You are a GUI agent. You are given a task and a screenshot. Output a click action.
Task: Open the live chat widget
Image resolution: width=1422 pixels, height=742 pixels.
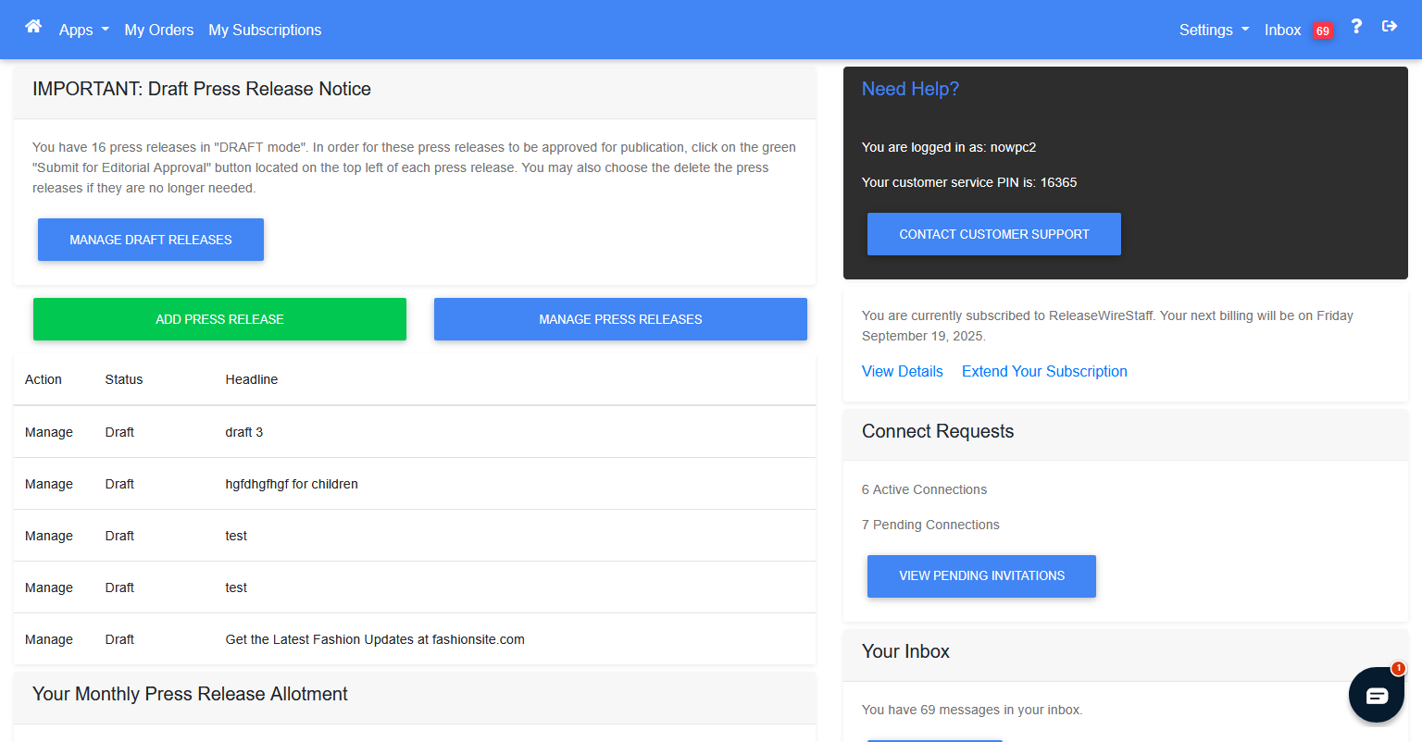click(x=1377, y=695)
